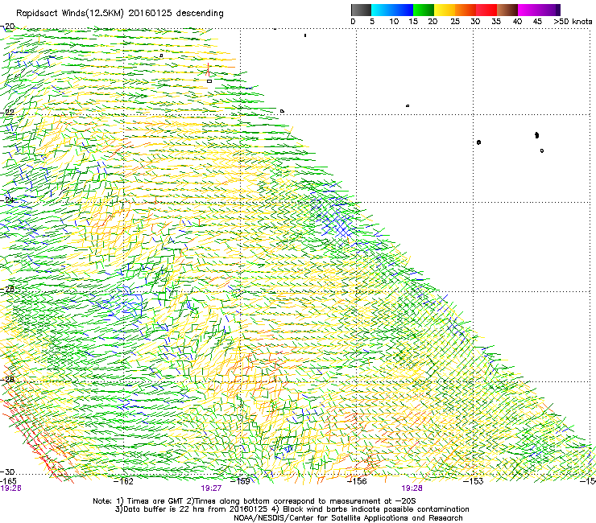Click the 'Data buffer is 22 hrs' note line
596x523 pixels.
pyautogui.click(x=292, y=509)
